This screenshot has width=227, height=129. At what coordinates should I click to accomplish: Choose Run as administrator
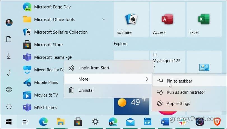click(186, 92)
